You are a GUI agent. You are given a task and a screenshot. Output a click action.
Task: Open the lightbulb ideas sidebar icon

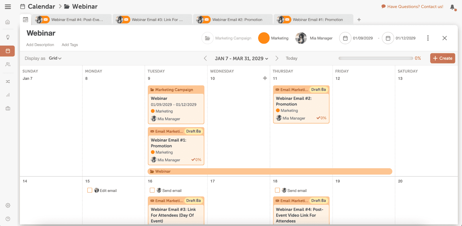tap(8, 37)
